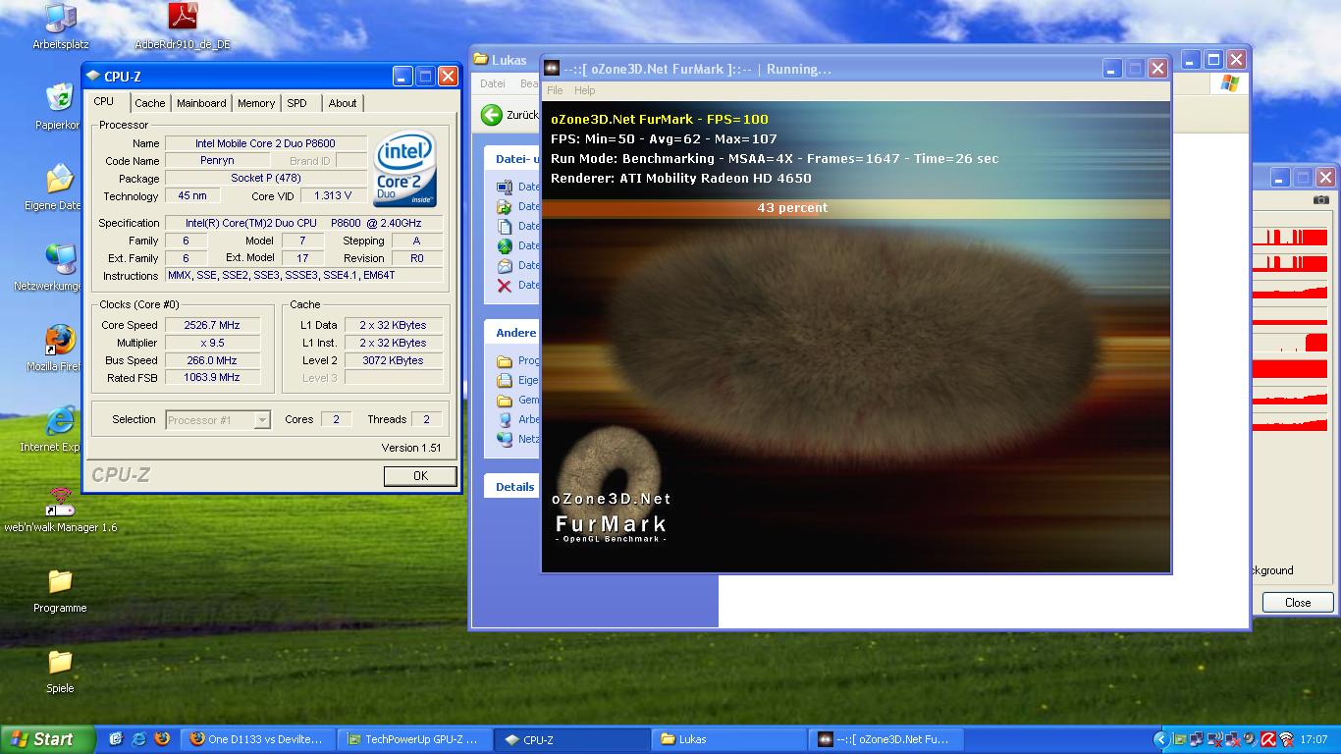The image size is (1341, 754).
Task: Switch to One D1133 vs Devilte Firefox taskbar button
Action: pos(257,739)
